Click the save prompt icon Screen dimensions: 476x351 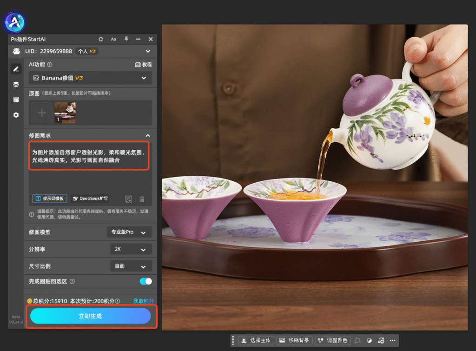(129, 199)
